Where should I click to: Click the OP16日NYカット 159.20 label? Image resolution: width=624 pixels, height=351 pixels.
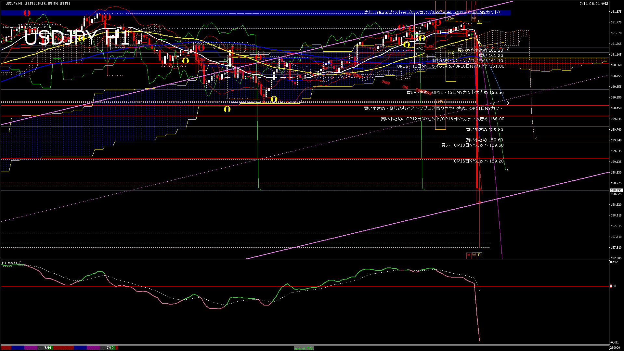(x=478, y=161)
